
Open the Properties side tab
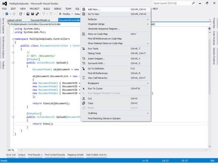click(214, 23)
